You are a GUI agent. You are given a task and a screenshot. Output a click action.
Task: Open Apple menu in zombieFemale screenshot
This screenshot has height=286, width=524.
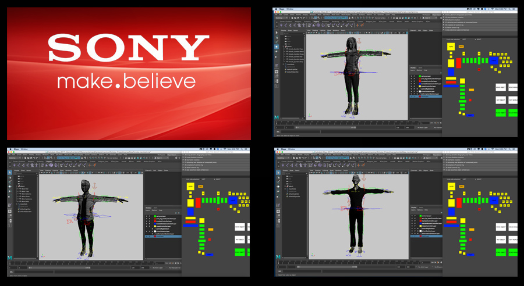coord(276,9)
